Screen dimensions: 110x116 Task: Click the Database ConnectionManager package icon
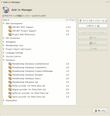tap(10, 71)
